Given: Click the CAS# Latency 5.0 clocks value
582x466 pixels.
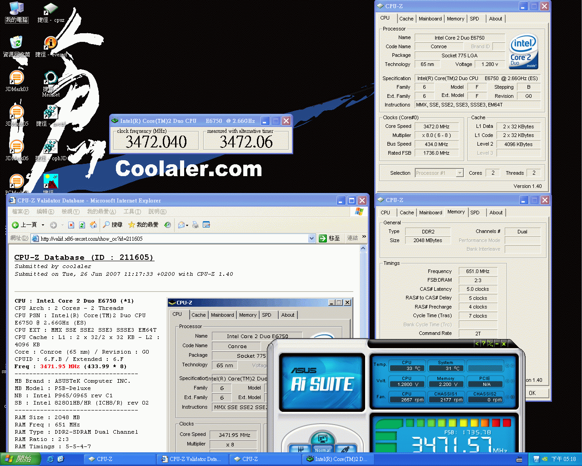Looking at the screenshot, I should coord(478,289).
